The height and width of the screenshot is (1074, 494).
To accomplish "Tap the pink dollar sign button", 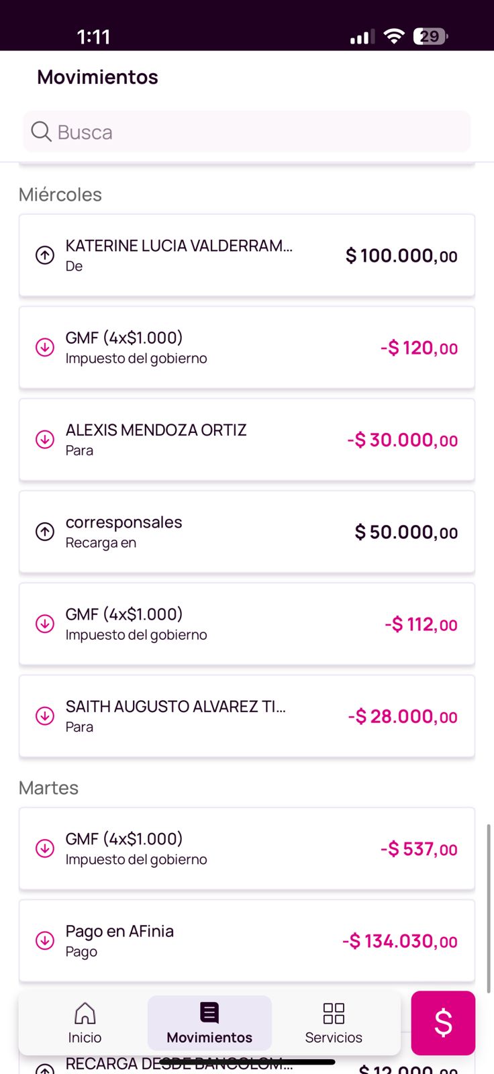I will (443, 1022).
